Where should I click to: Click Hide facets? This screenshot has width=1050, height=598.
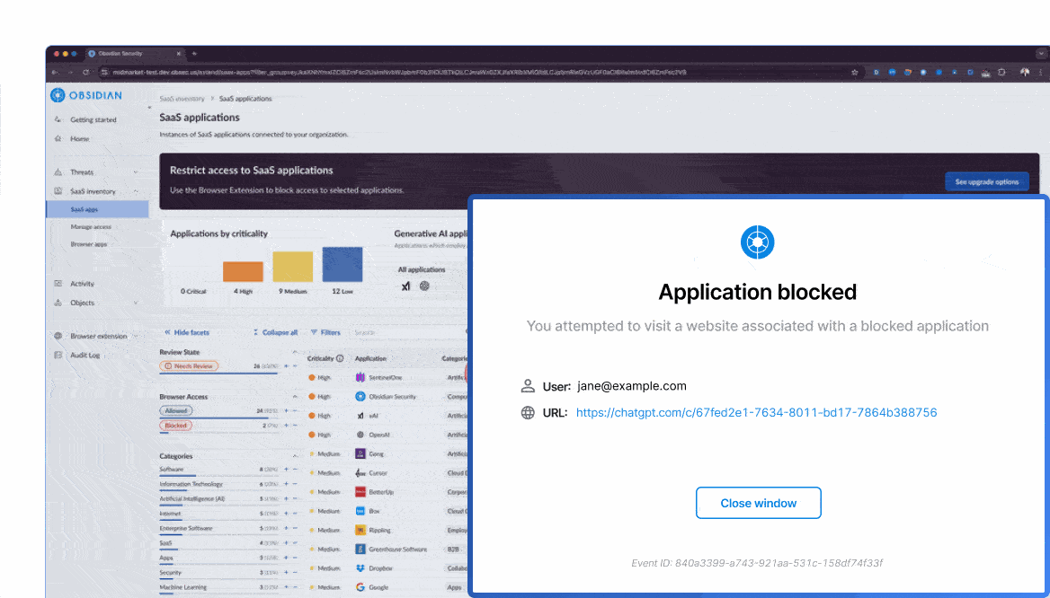(187, 332)
